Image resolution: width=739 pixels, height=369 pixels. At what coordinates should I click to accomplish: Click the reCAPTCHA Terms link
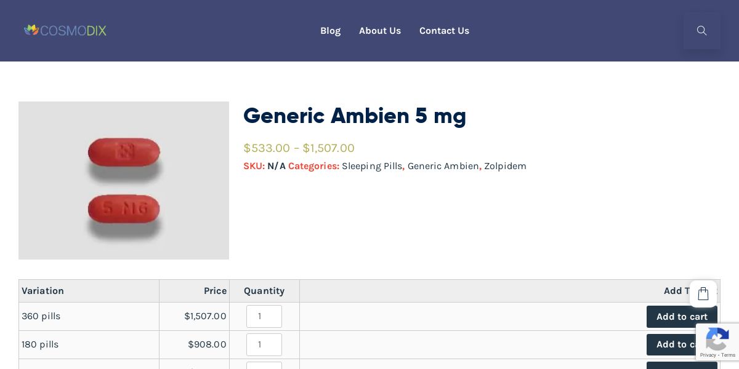click(729, 355)
